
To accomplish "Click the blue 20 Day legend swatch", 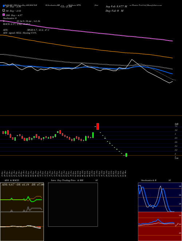I will [x=4, y=6].
